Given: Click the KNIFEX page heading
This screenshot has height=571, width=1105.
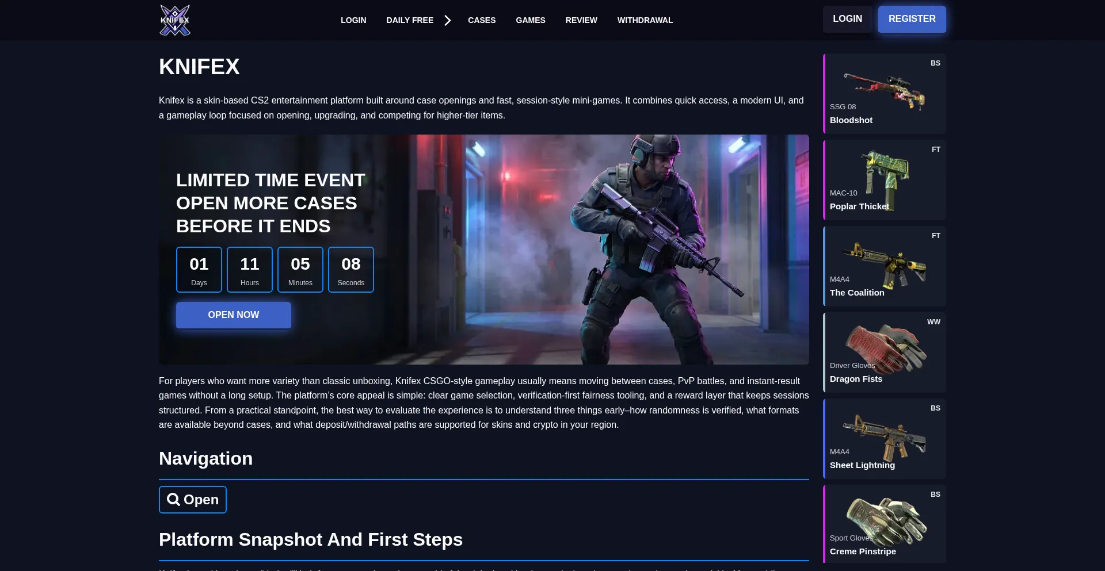Looking at the screenshot, I should coord(199,67).
